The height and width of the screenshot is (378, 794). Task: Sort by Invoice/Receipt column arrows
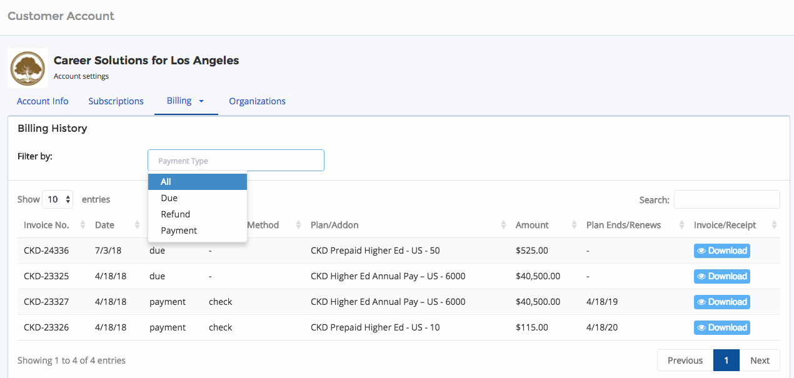[x=775, y=225]
